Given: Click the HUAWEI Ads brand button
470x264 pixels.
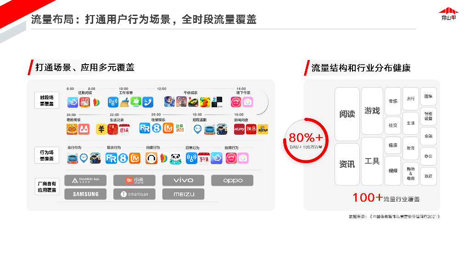Looking at the screenshot, I should (x=85, y=181).
